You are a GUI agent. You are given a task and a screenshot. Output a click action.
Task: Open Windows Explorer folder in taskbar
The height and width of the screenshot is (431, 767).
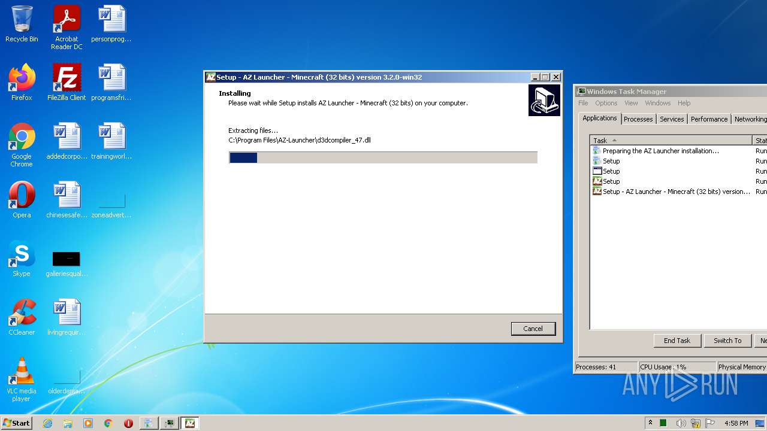point(68,423)
